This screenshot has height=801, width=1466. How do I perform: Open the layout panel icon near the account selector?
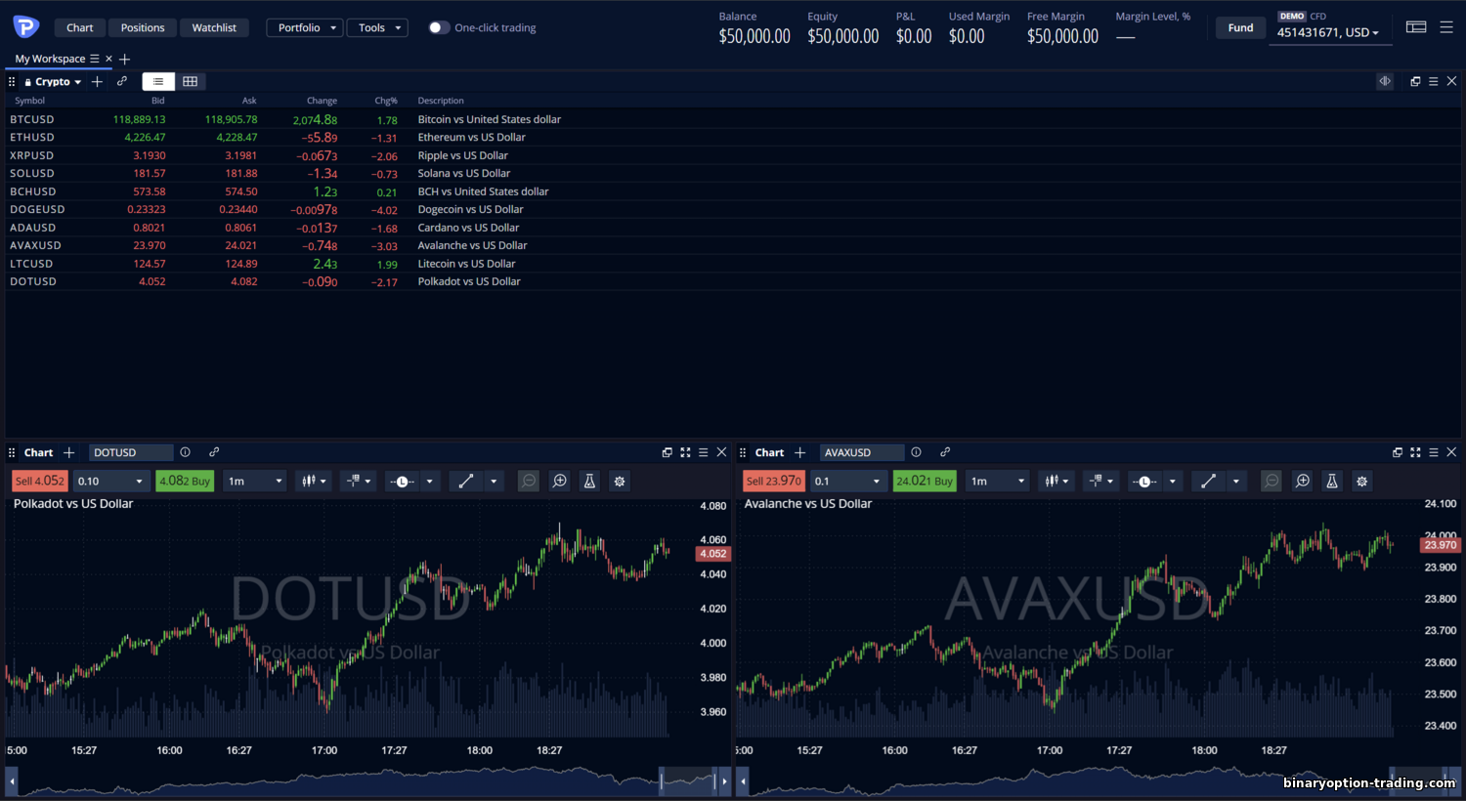[x=1416, y=27]
